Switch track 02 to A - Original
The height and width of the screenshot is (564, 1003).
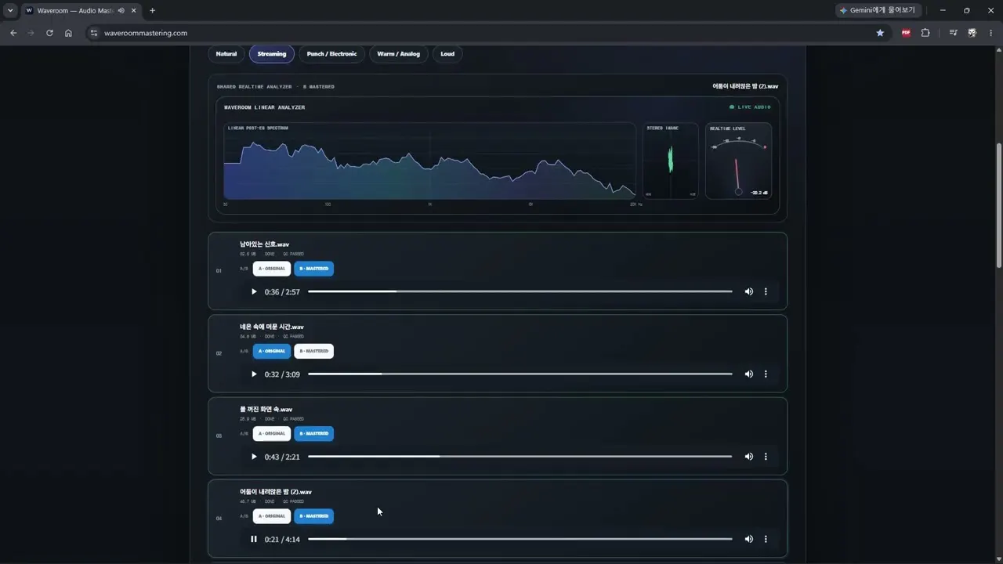tap(272, 351)
